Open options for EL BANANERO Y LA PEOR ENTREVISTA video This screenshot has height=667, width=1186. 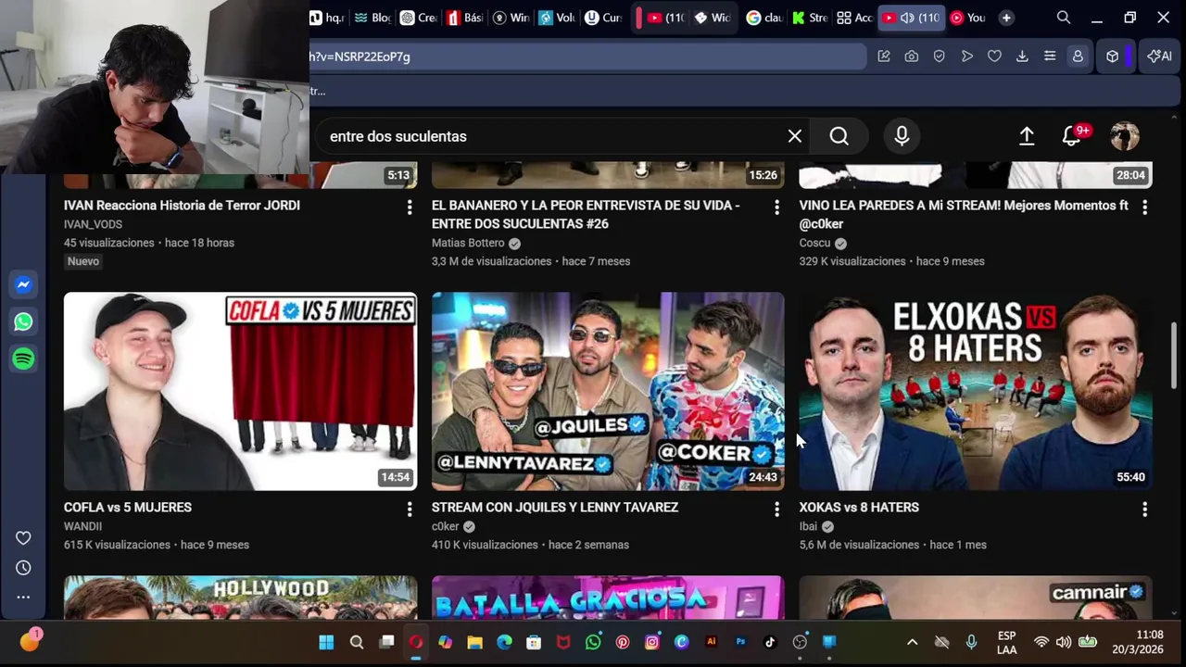[x=776, y=208]
